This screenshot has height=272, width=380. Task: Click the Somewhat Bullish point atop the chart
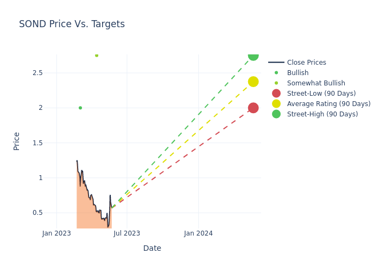tap(97, 55)
